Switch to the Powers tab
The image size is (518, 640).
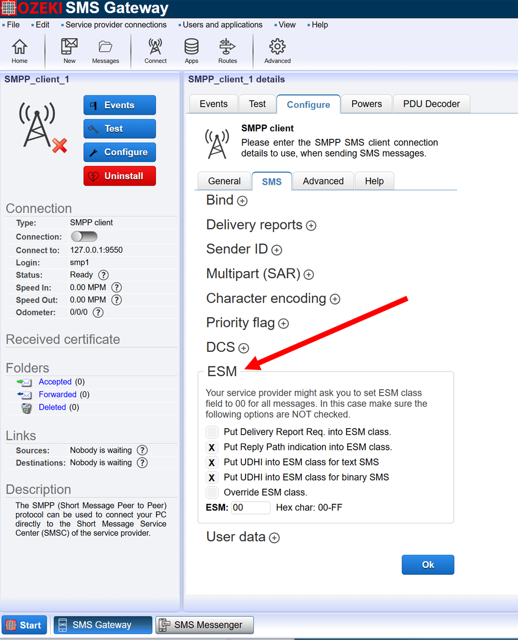tap(367, 104)
